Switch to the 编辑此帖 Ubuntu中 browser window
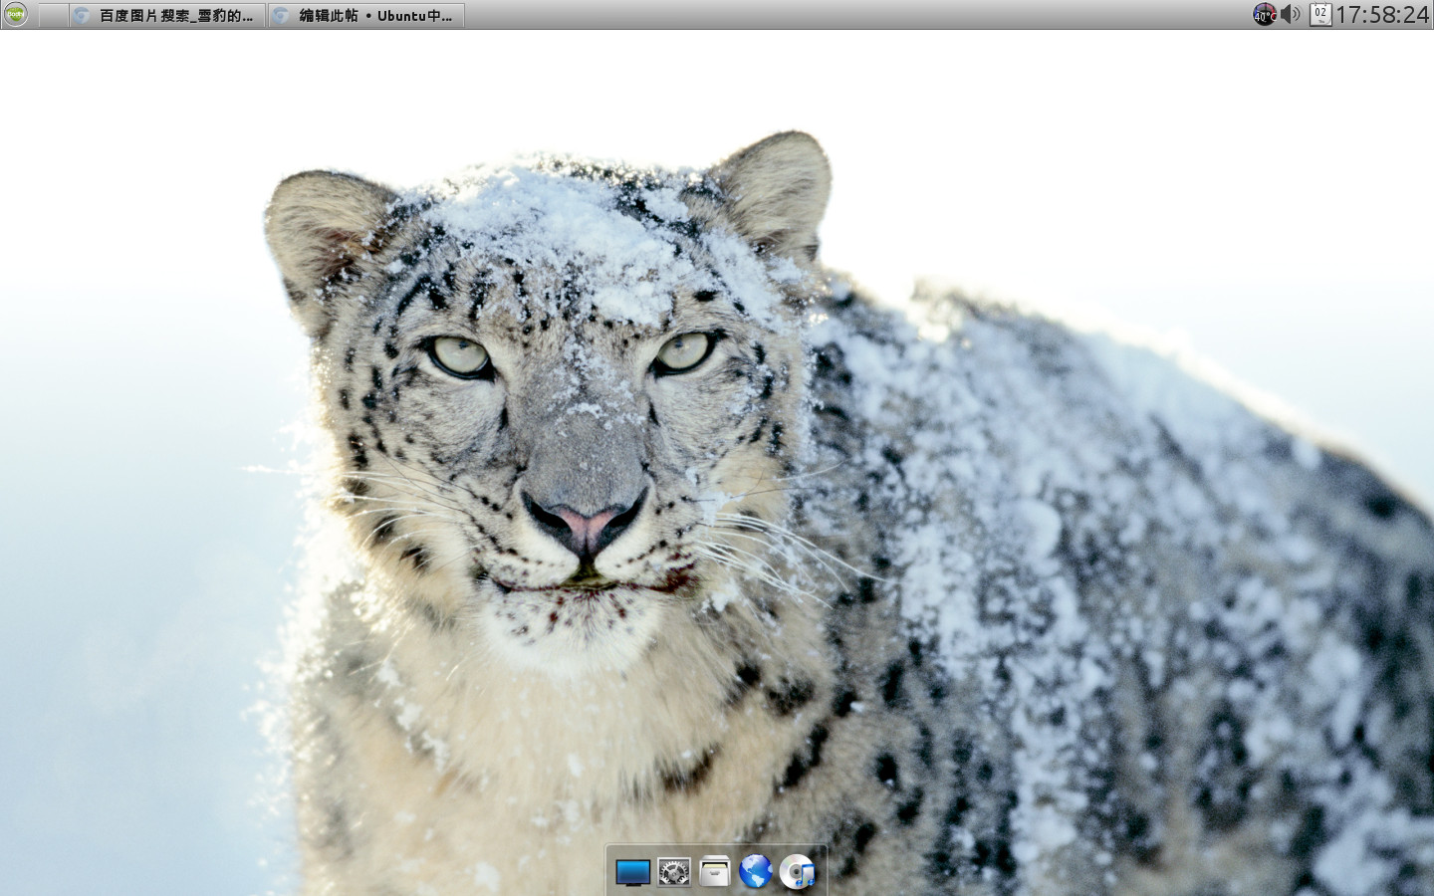The height and width of the screenshot is (896, 1434). point(366,15)
